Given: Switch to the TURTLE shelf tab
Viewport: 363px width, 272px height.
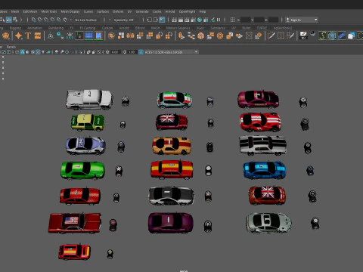Looking at the screenshot, I should coord(262,28).
